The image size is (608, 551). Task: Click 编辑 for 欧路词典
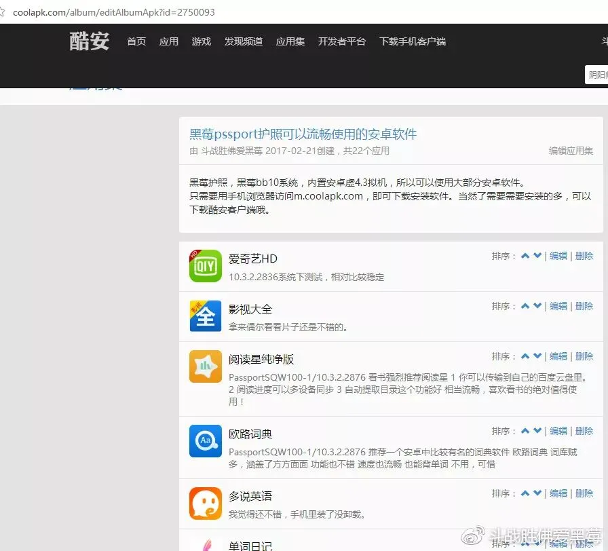pos(558,431)
